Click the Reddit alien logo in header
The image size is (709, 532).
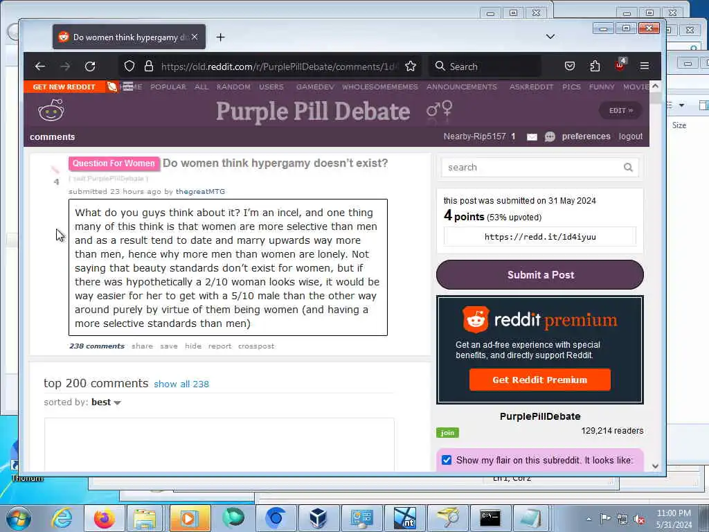(51, 110)
